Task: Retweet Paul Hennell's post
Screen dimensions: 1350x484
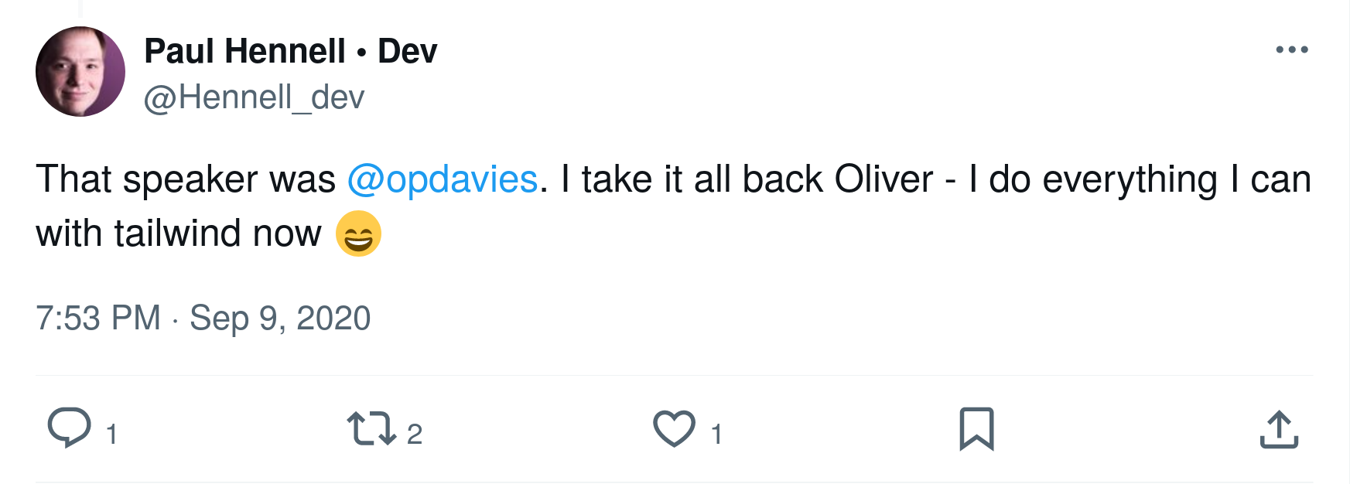Action: pos(371,429)
